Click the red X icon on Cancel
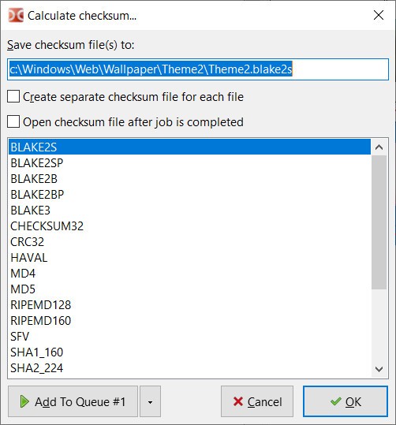The width and height of the screenshot is (396, 425). 238,401
